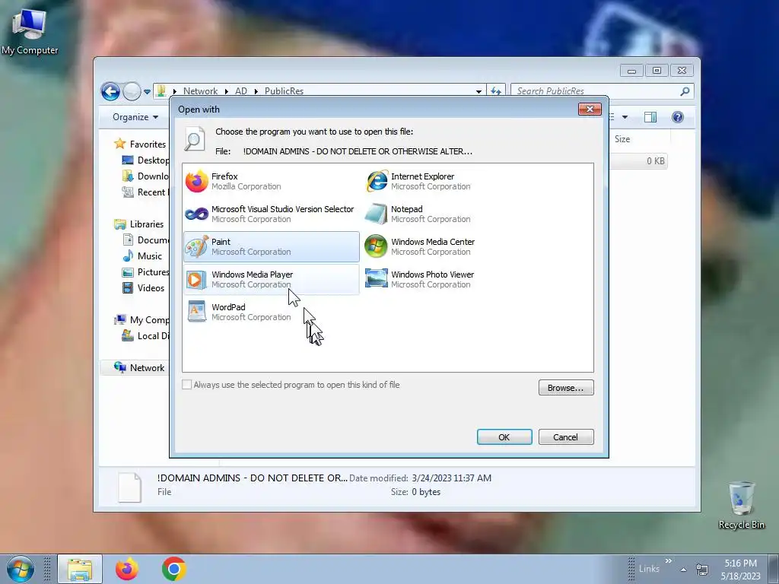Click the network tray icon

click(x=702, y=570)
